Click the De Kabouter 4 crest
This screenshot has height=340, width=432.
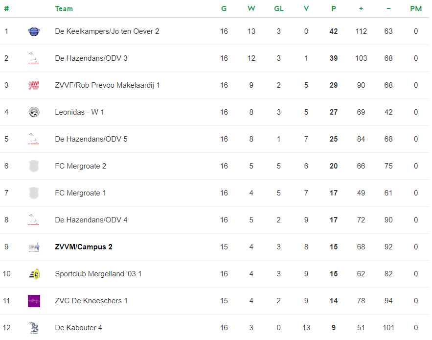pos(34,328)
